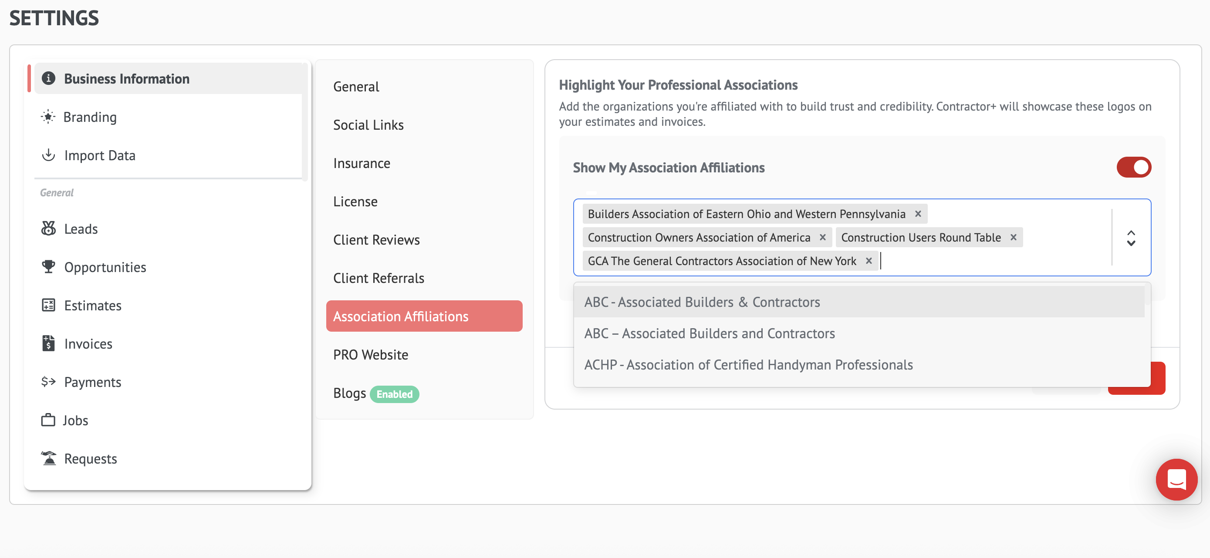The height and width of the screenshot is (558, 1210).
Task: Open the Client Reviews tab
Action: (376, 239)
